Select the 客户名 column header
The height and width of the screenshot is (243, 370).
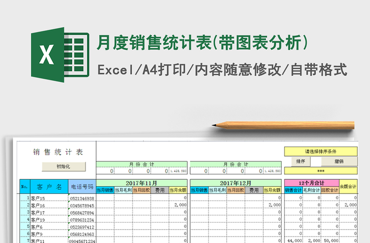[49, 187]
